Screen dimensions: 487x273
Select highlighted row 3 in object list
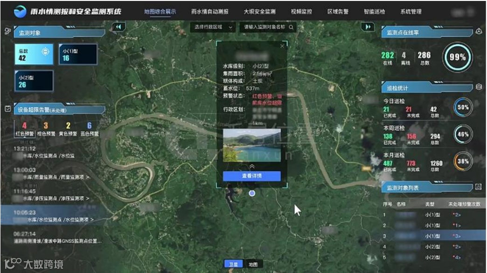pyautogui.click(x=433, y=236)
